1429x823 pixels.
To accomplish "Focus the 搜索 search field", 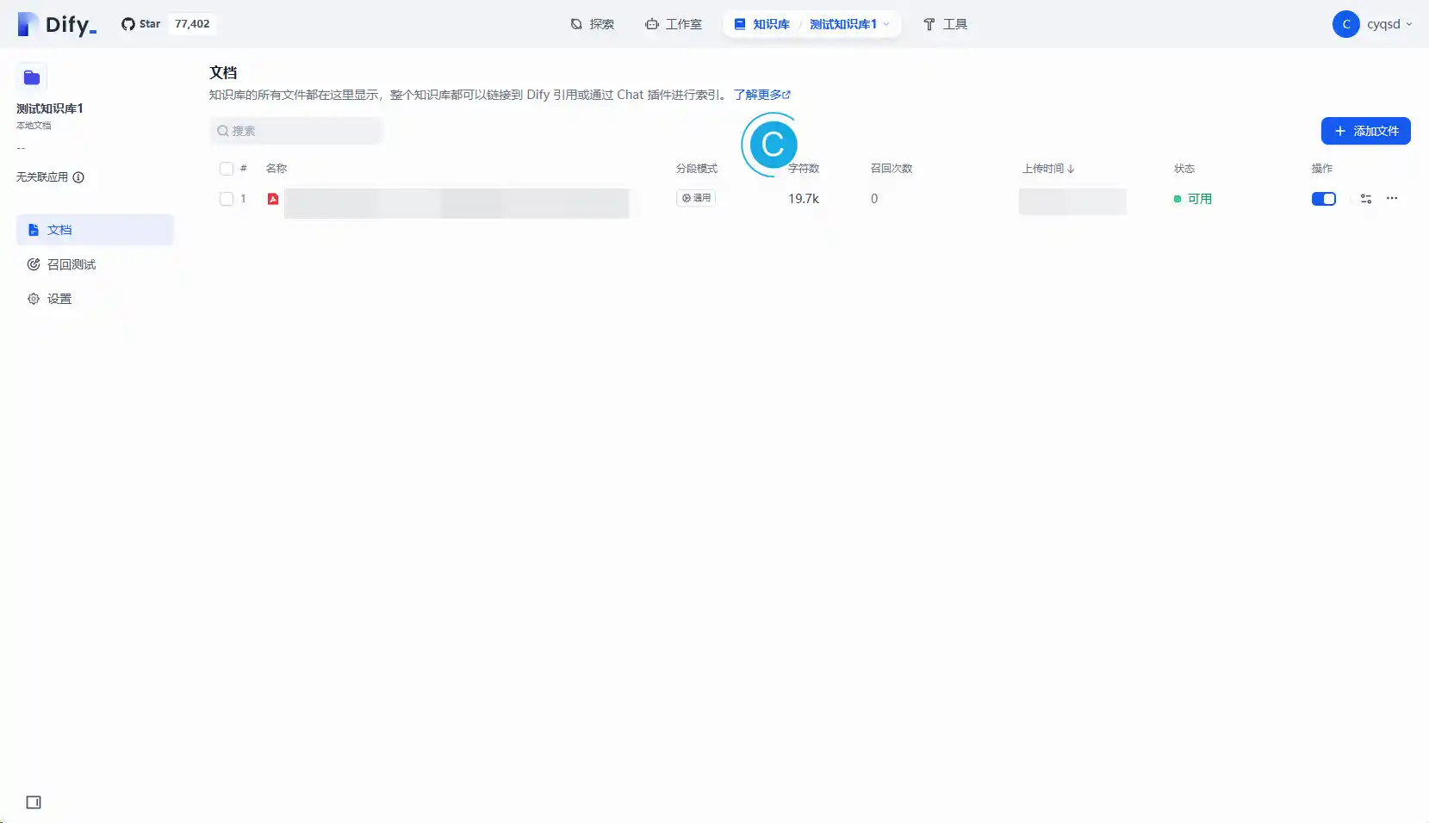I will [296, 131].
